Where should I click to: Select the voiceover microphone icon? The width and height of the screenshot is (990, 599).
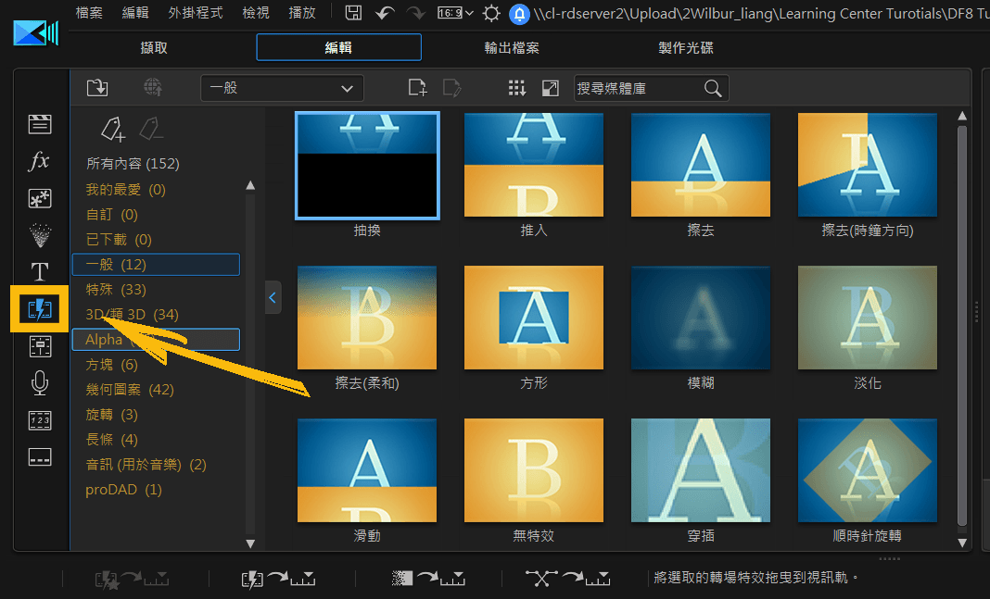tap(39, 382)
